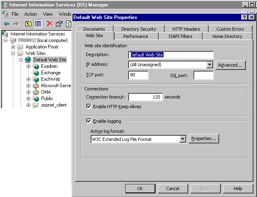Switch to the Directory Security tab
Screen dimensions: 257x197
pos(139,29)
